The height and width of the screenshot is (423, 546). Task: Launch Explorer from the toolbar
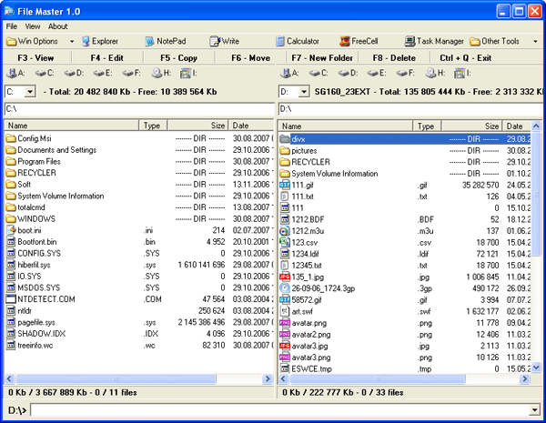click(x=100, y=41)
